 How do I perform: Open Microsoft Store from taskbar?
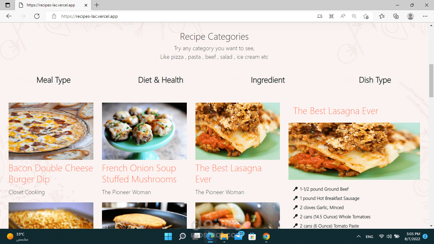click(252, 236)
